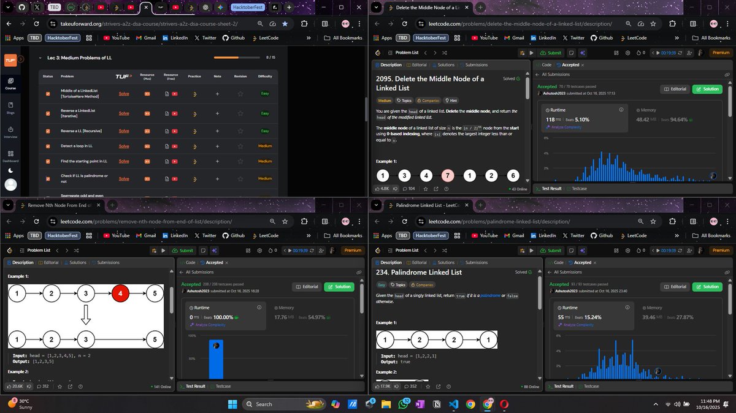Click green Solution button in Delete the Middle Node window
The height and width of the screenshot is (413, 736).
click(707, 89)
